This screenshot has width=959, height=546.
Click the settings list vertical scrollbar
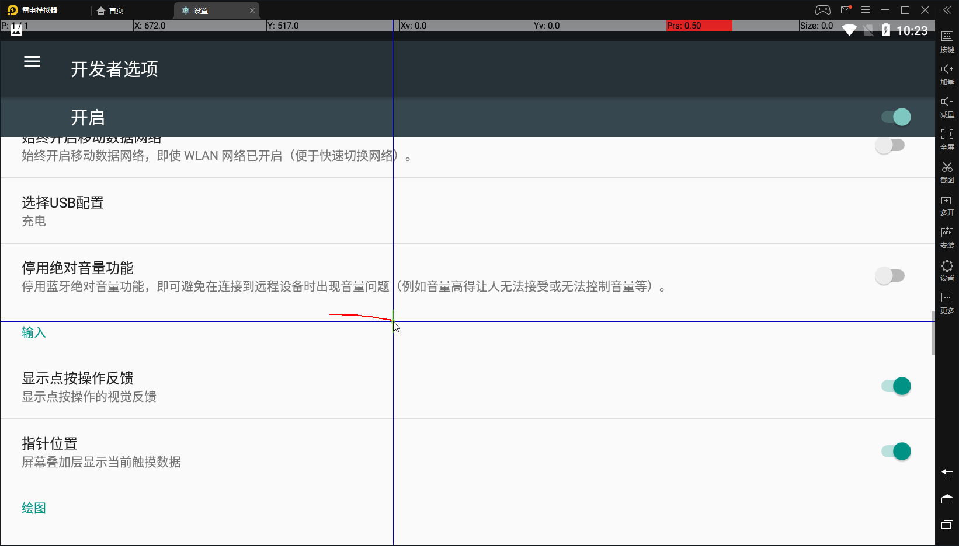click(933, 332)
